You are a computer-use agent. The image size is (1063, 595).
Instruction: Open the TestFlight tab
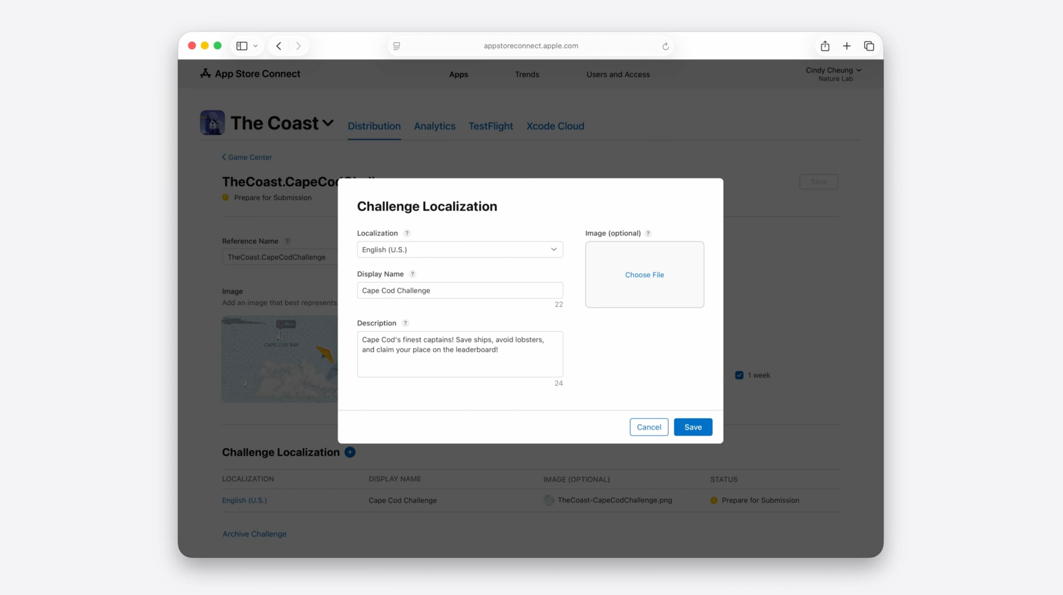491,126
